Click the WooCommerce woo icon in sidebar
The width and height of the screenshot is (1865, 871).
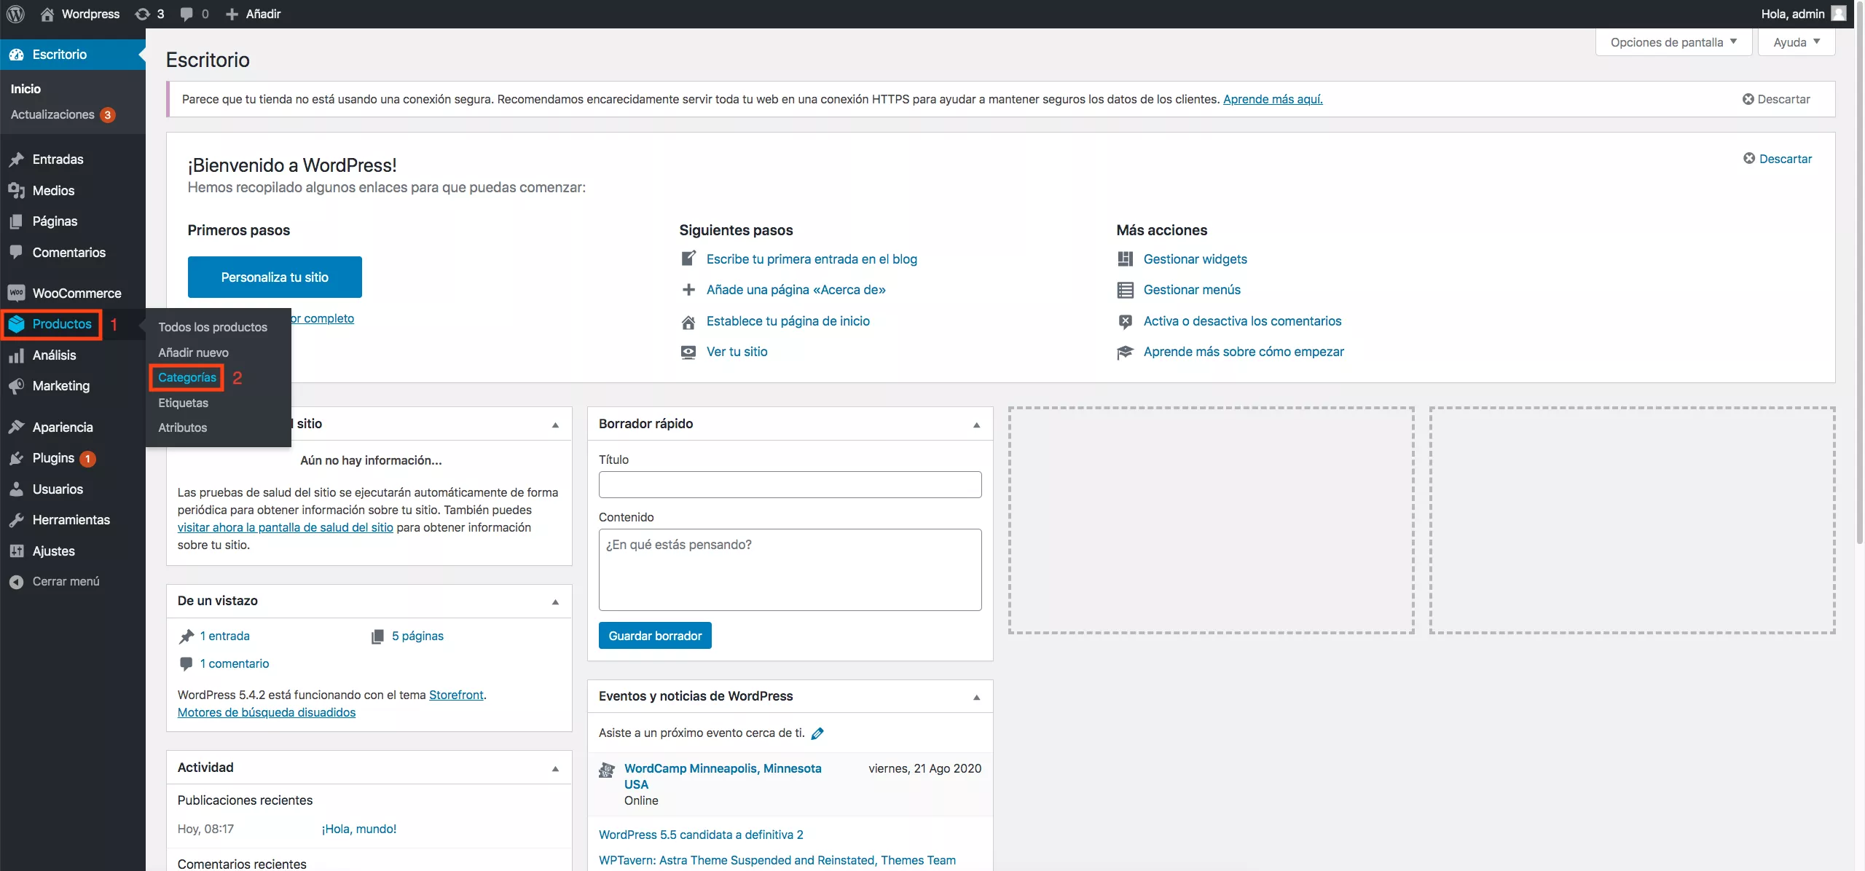[x=16, y=293]
